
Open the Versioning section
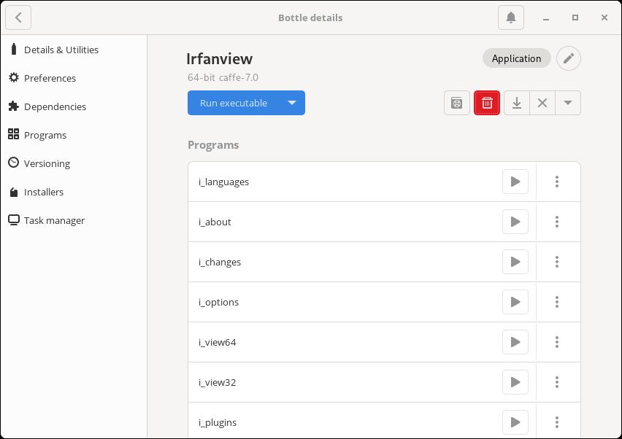tap(74, 163)
